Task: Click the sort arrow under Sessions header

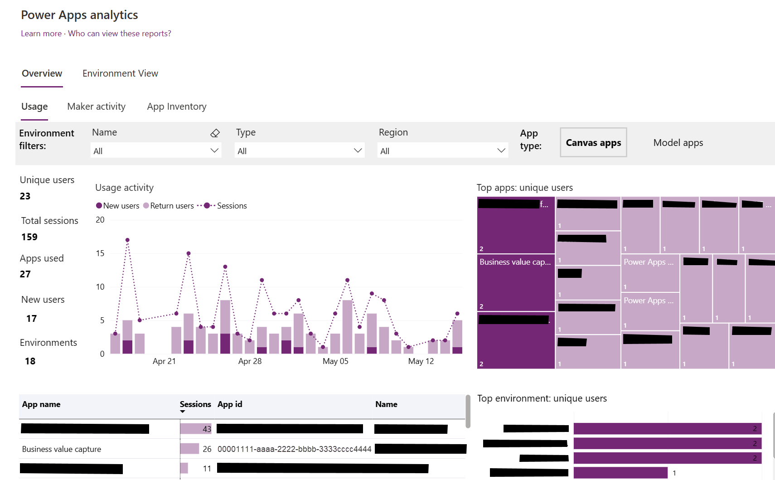Action: point(183,412)
